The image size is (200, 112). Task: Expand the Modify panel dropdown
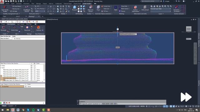pyautogui.click(x=64, y=14)
